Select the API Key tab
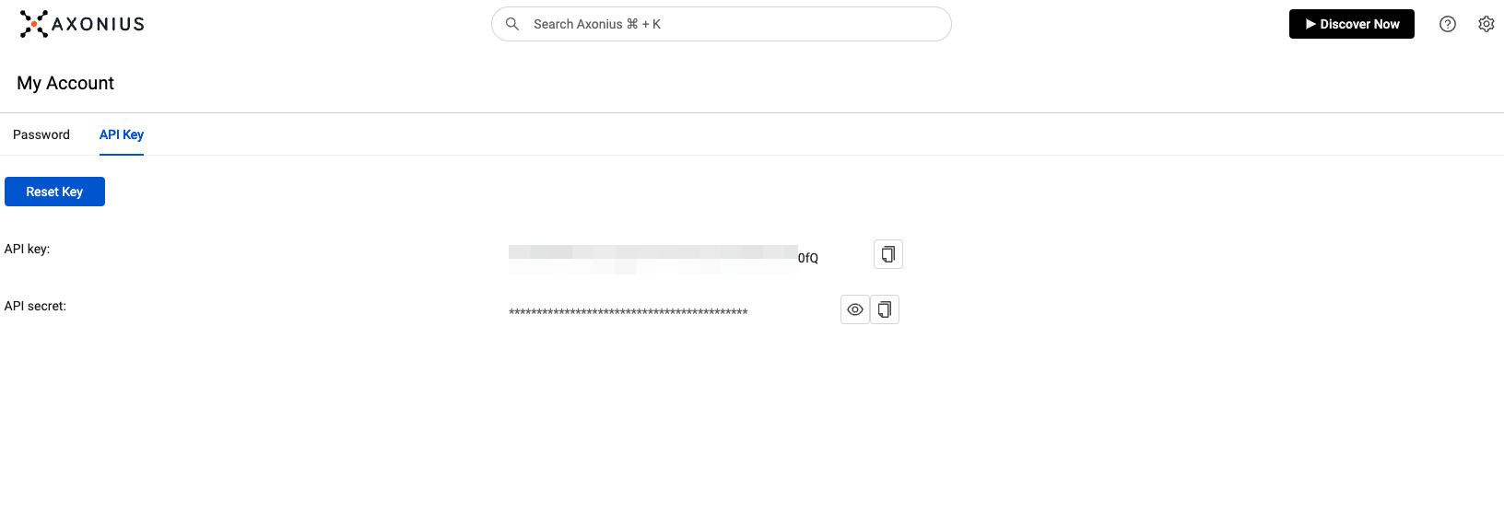 click(x=122, y=134)
